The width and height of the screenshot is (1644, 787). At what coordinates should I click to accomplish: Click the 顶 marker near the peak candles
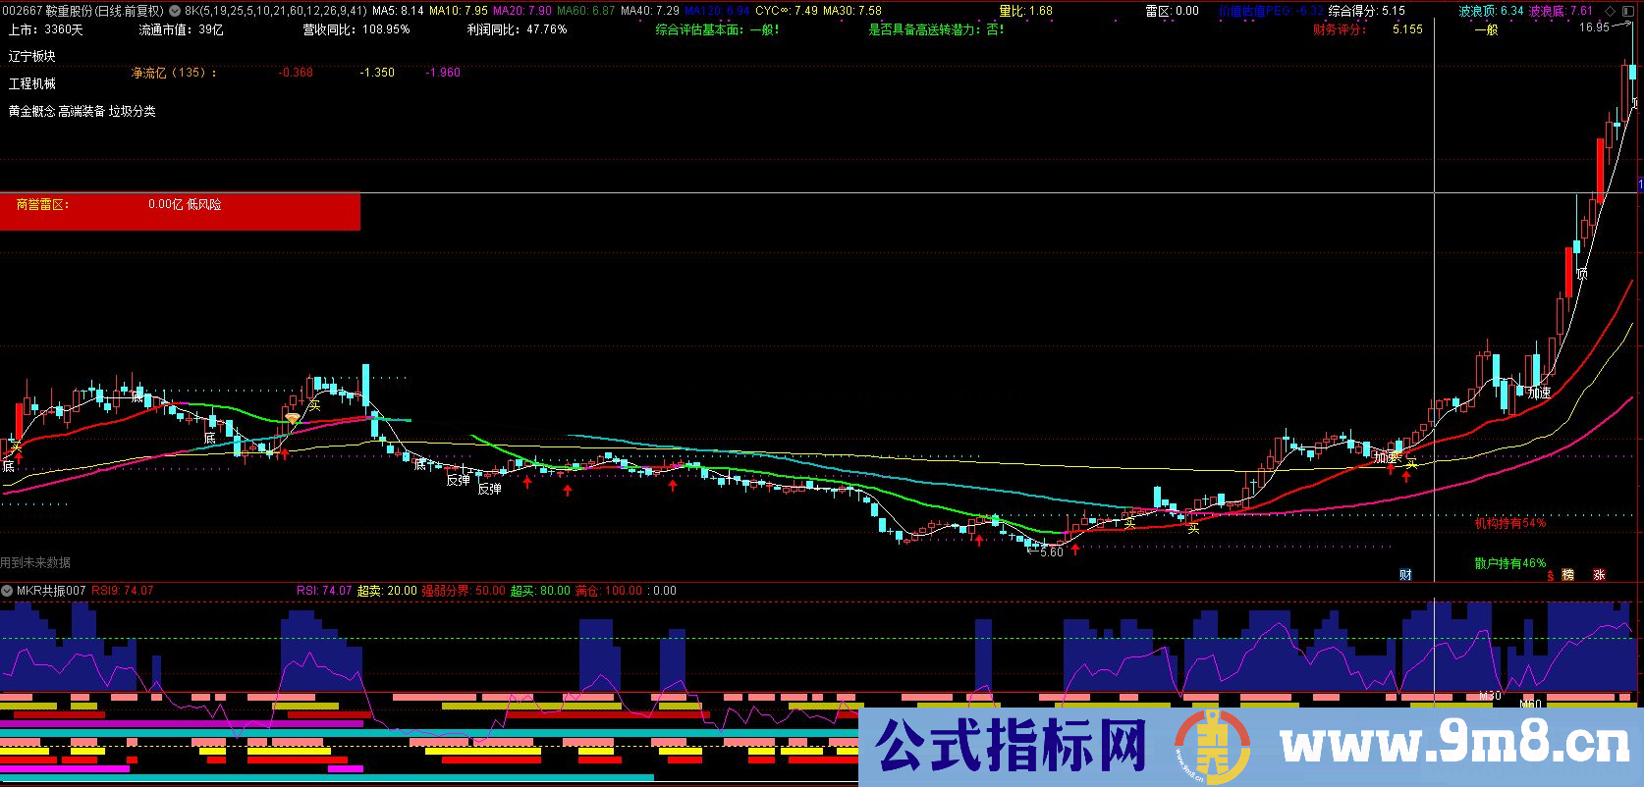tap(1582, 274)
